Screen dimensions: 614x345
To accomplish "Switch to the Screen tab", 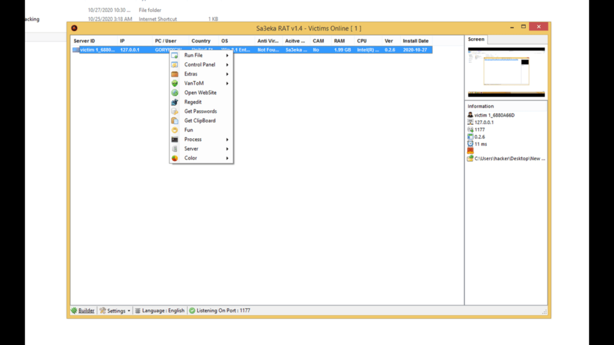I will point(475,39).
